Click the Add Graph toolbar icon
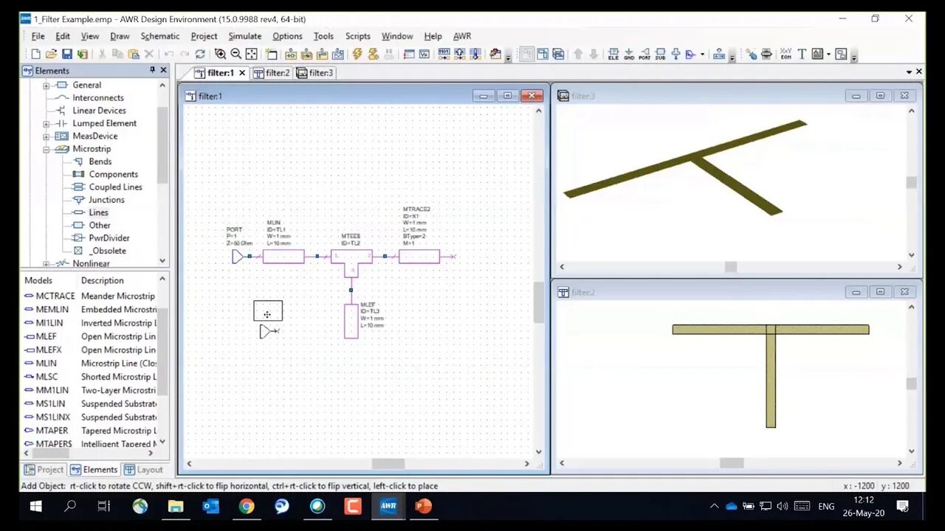 pyautogui.click(x=337, y=54)
